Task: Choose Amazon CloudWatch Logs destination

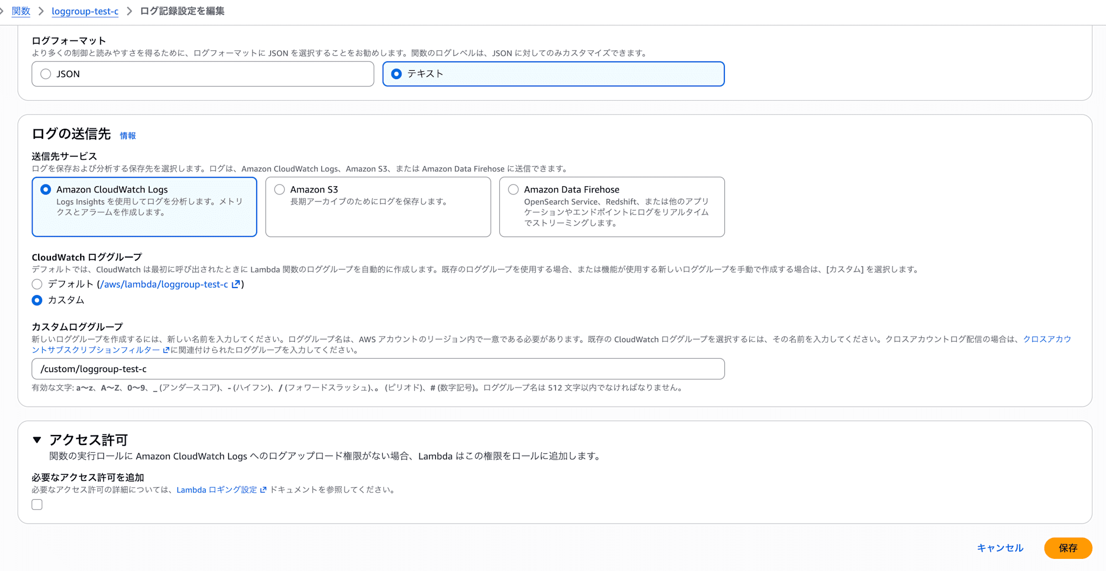Action: pyautogui.click(x=46, y=190)
